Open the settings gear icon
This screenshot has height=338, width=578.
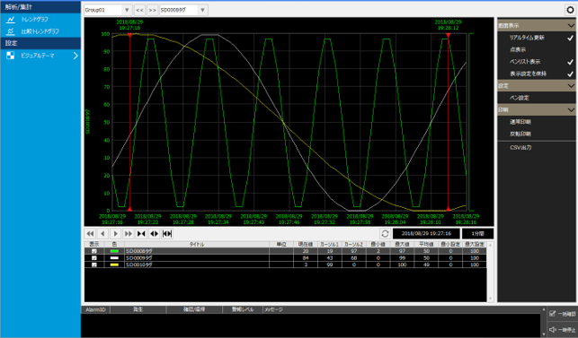pos(570,10)
